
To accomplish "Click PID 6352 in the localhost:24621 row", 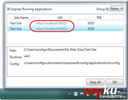I will [x=91, y=23].
